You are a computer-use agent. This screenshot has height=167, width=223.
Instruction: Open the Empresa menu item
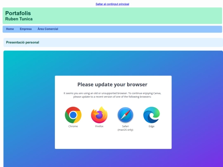click(x=26, y=29)
